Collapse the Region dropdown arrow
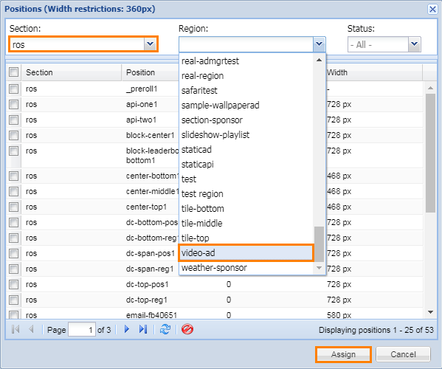 pos(319,44)
